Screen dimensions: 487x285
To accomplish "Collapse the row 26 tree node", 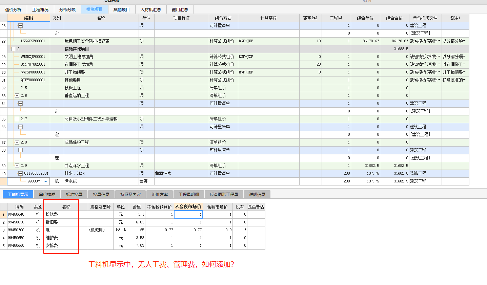I will click(20, 25).
